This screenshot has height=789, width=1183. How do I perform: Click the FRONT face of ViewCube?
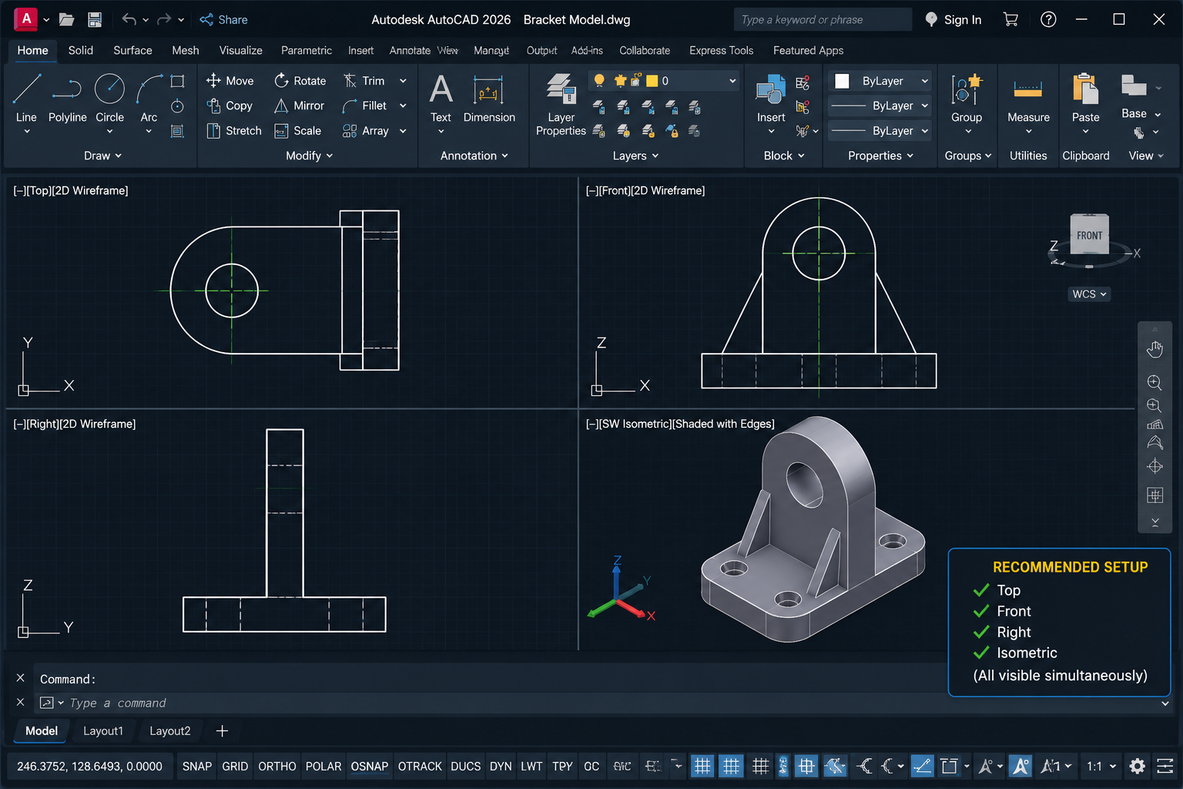tap(1089, 236)
